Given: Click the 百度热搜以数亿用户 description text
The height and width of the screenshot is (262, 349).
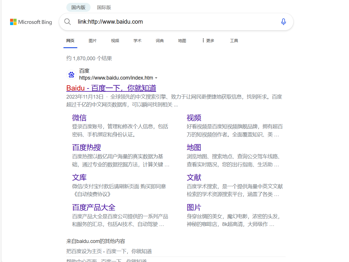Looking at the screenshot, I should (x=121, y=161).
